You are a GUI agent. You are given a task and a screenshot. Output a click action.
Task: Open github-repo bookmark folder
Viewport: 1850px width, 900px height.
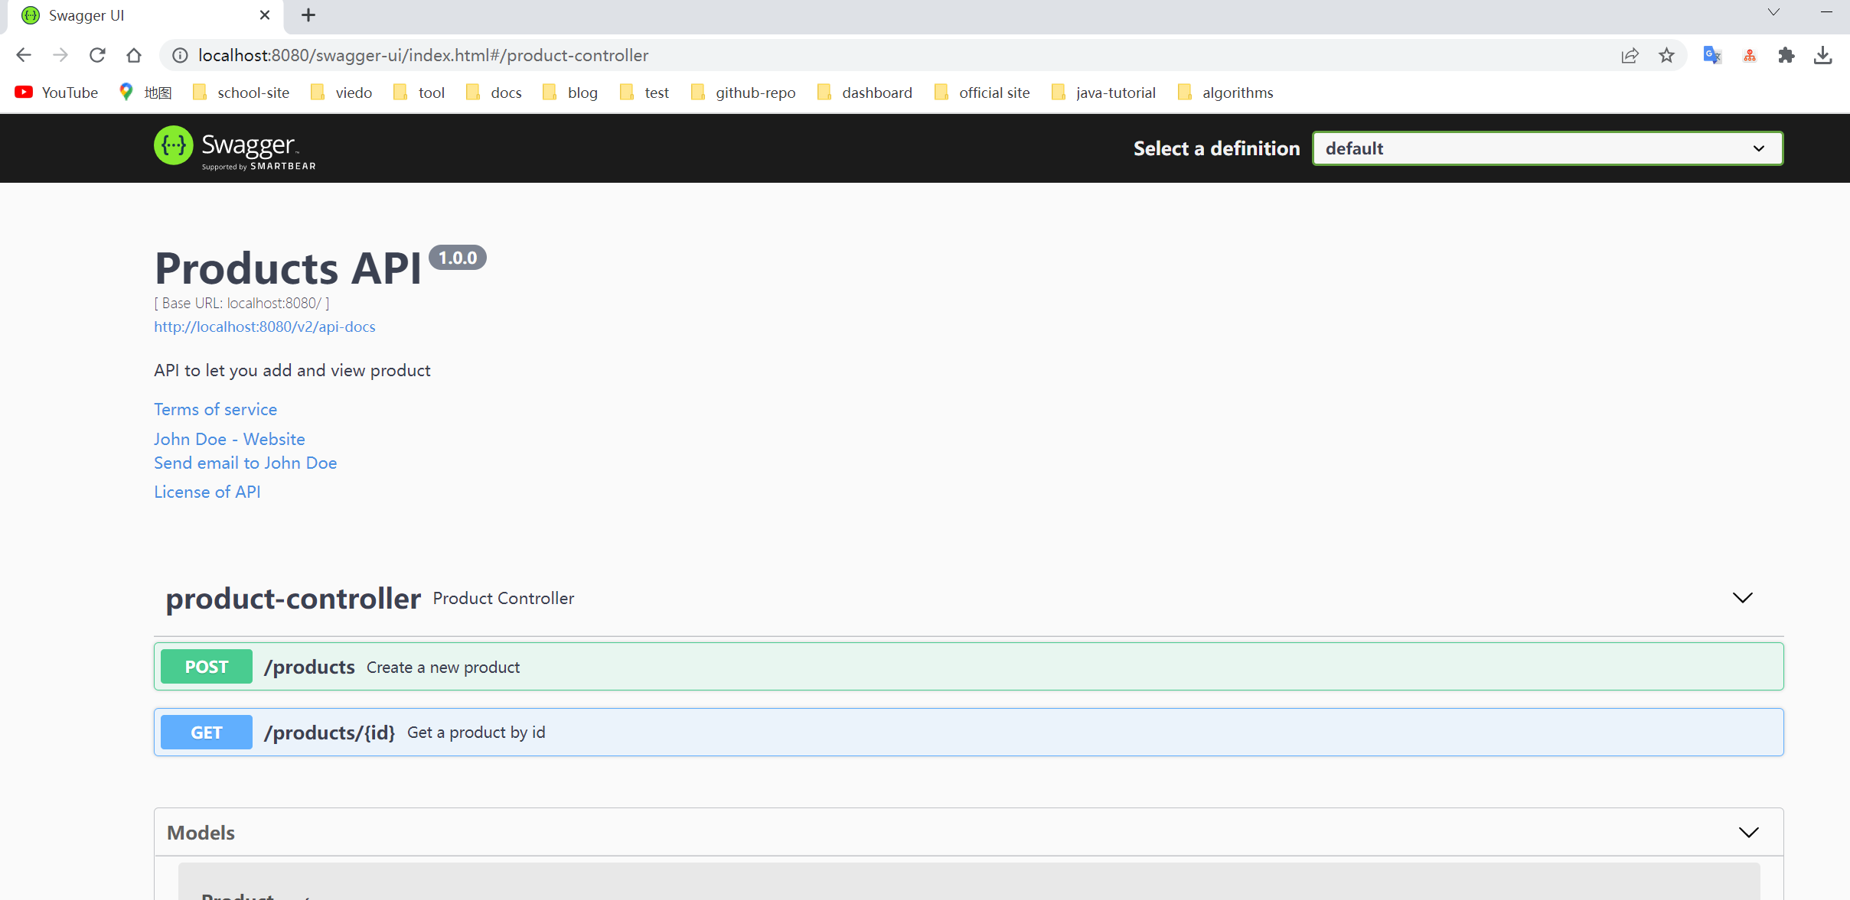(743, 93)
